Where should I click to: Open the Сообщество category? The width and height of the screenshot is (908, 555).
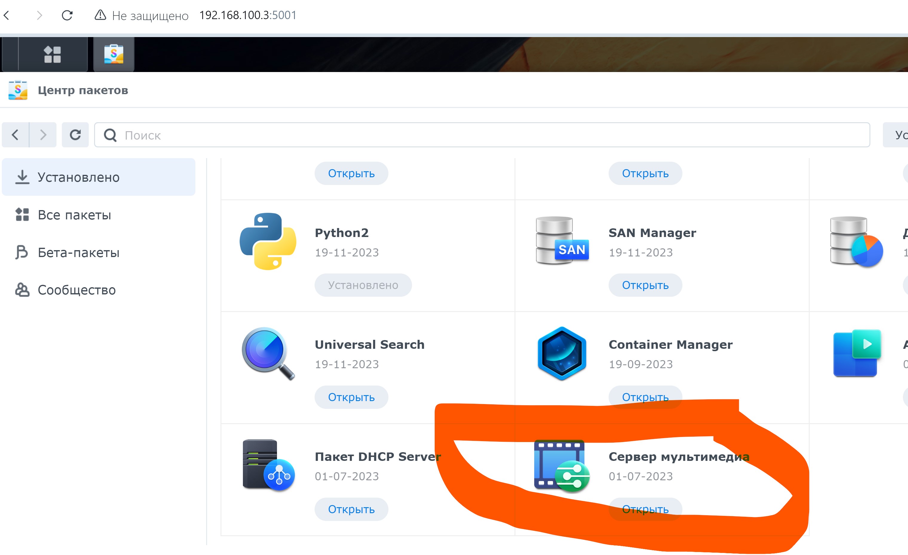coord(77,290)
